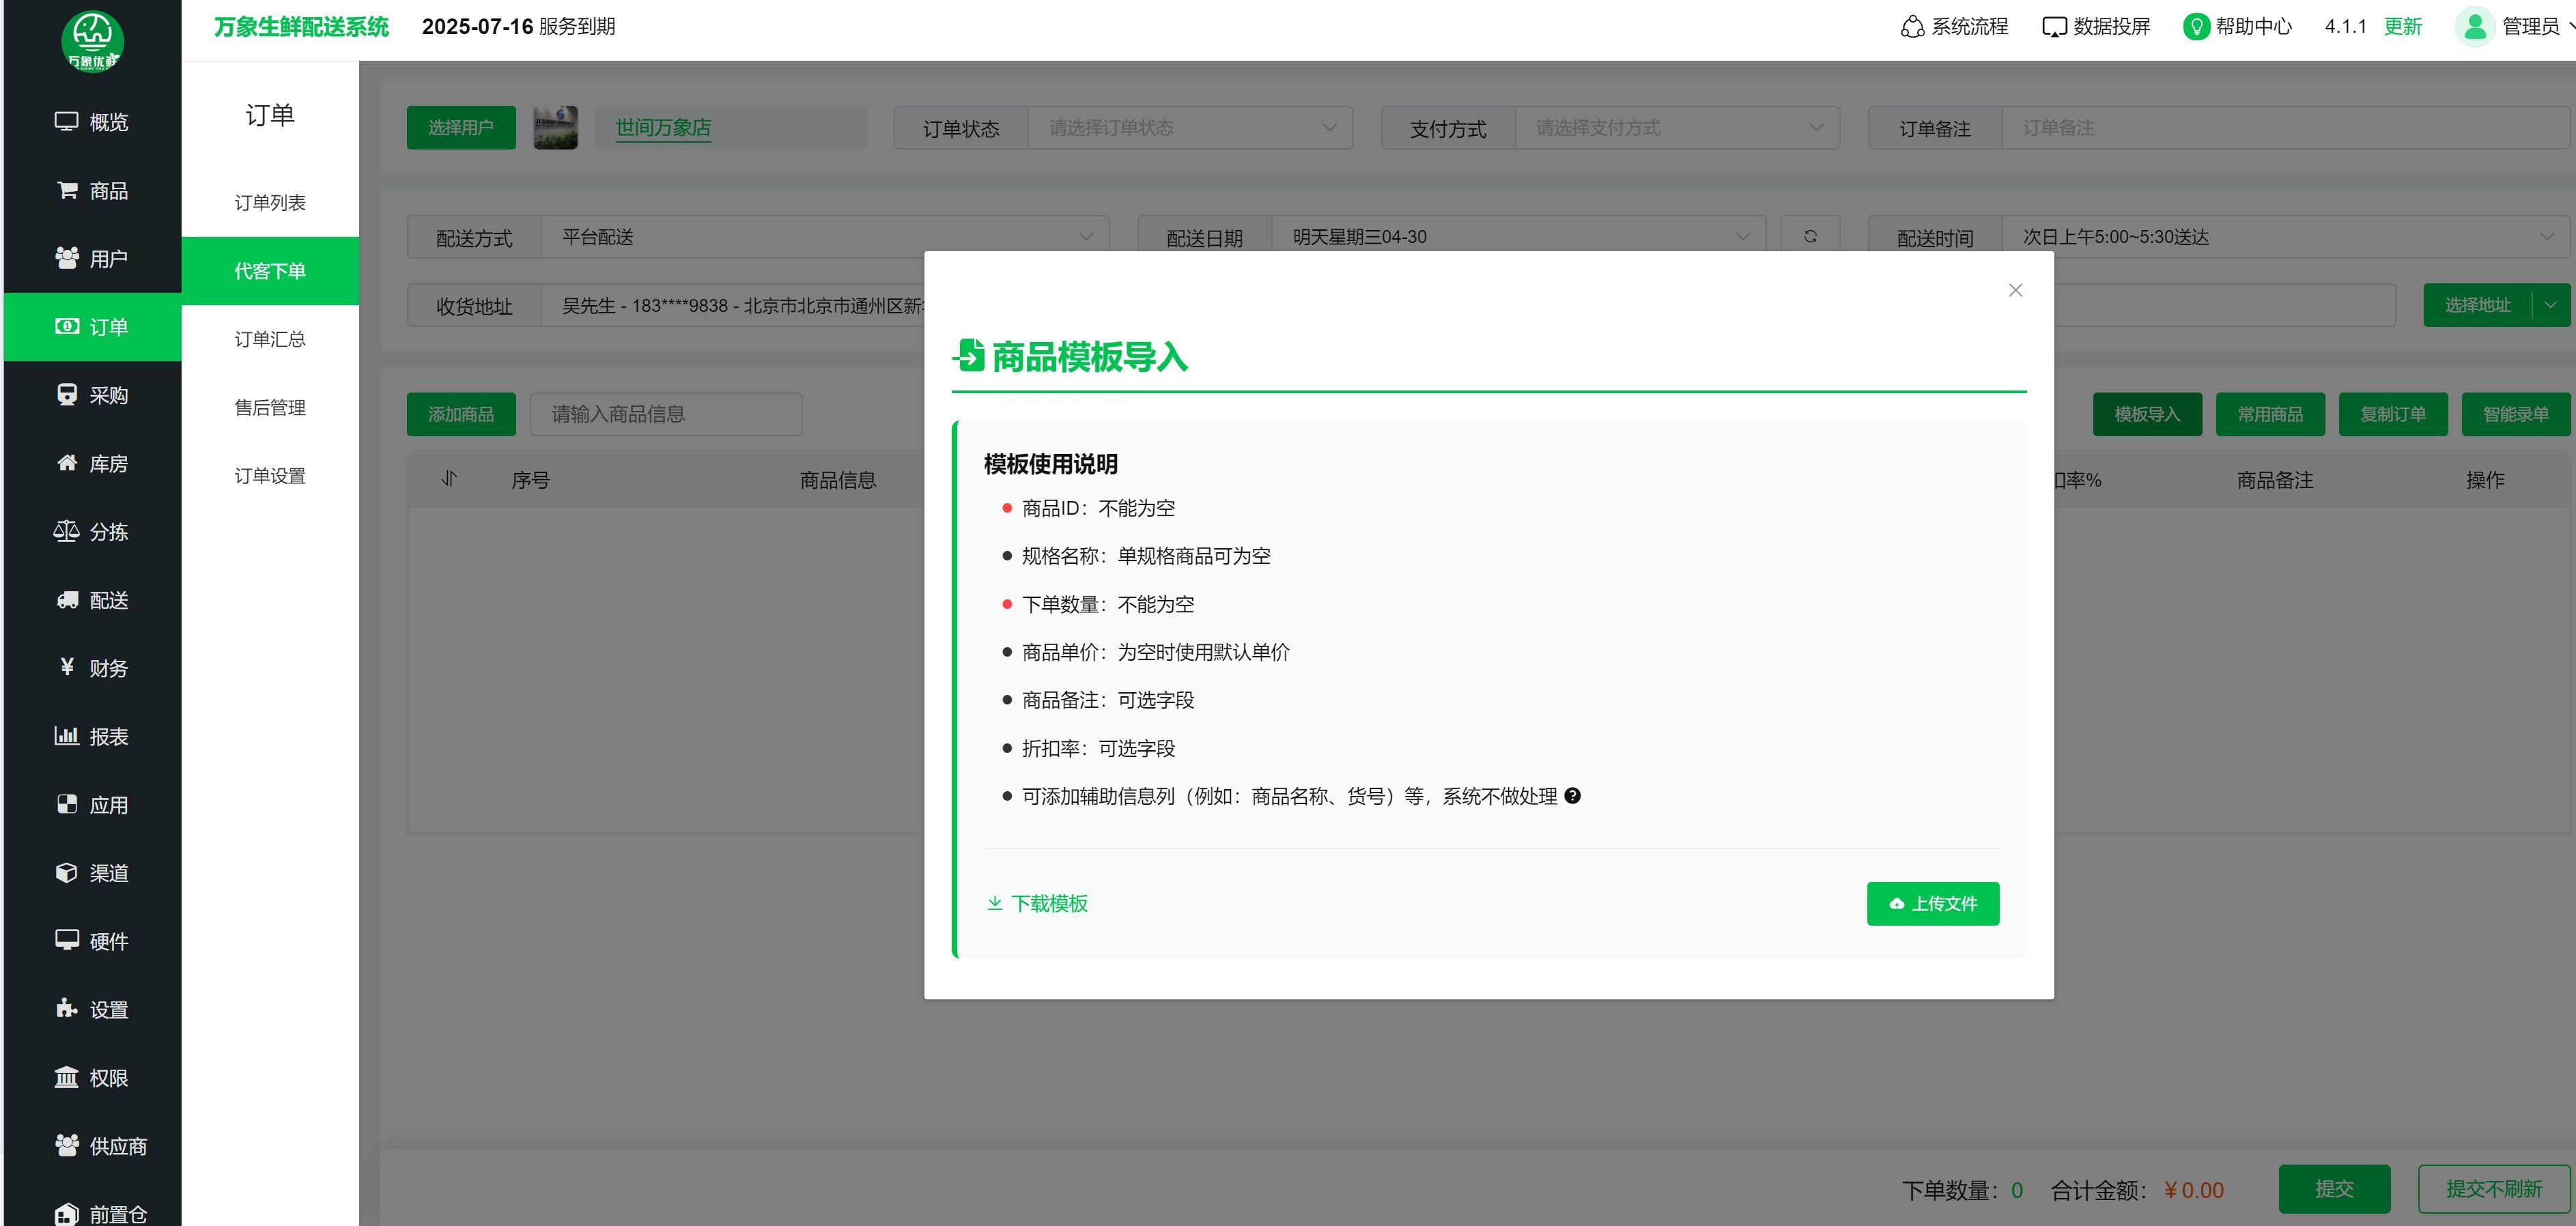
Task: Click the 更新 version update link
Action: point(2402,27)
